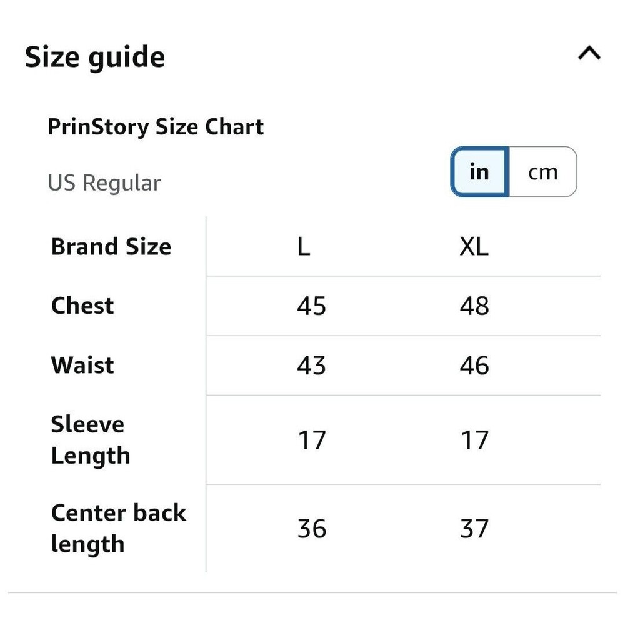Click the Center back length row label
Image resolution: width=625 pixels, height=625 pixels.
coord(119,528)
